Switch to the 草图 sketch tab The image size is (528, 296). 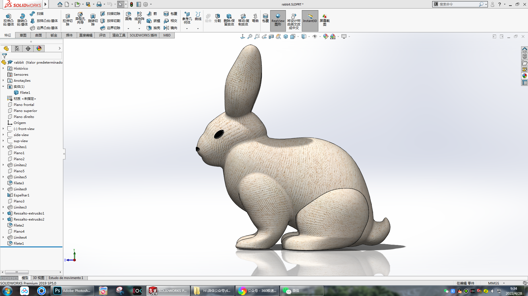(23, 35)
